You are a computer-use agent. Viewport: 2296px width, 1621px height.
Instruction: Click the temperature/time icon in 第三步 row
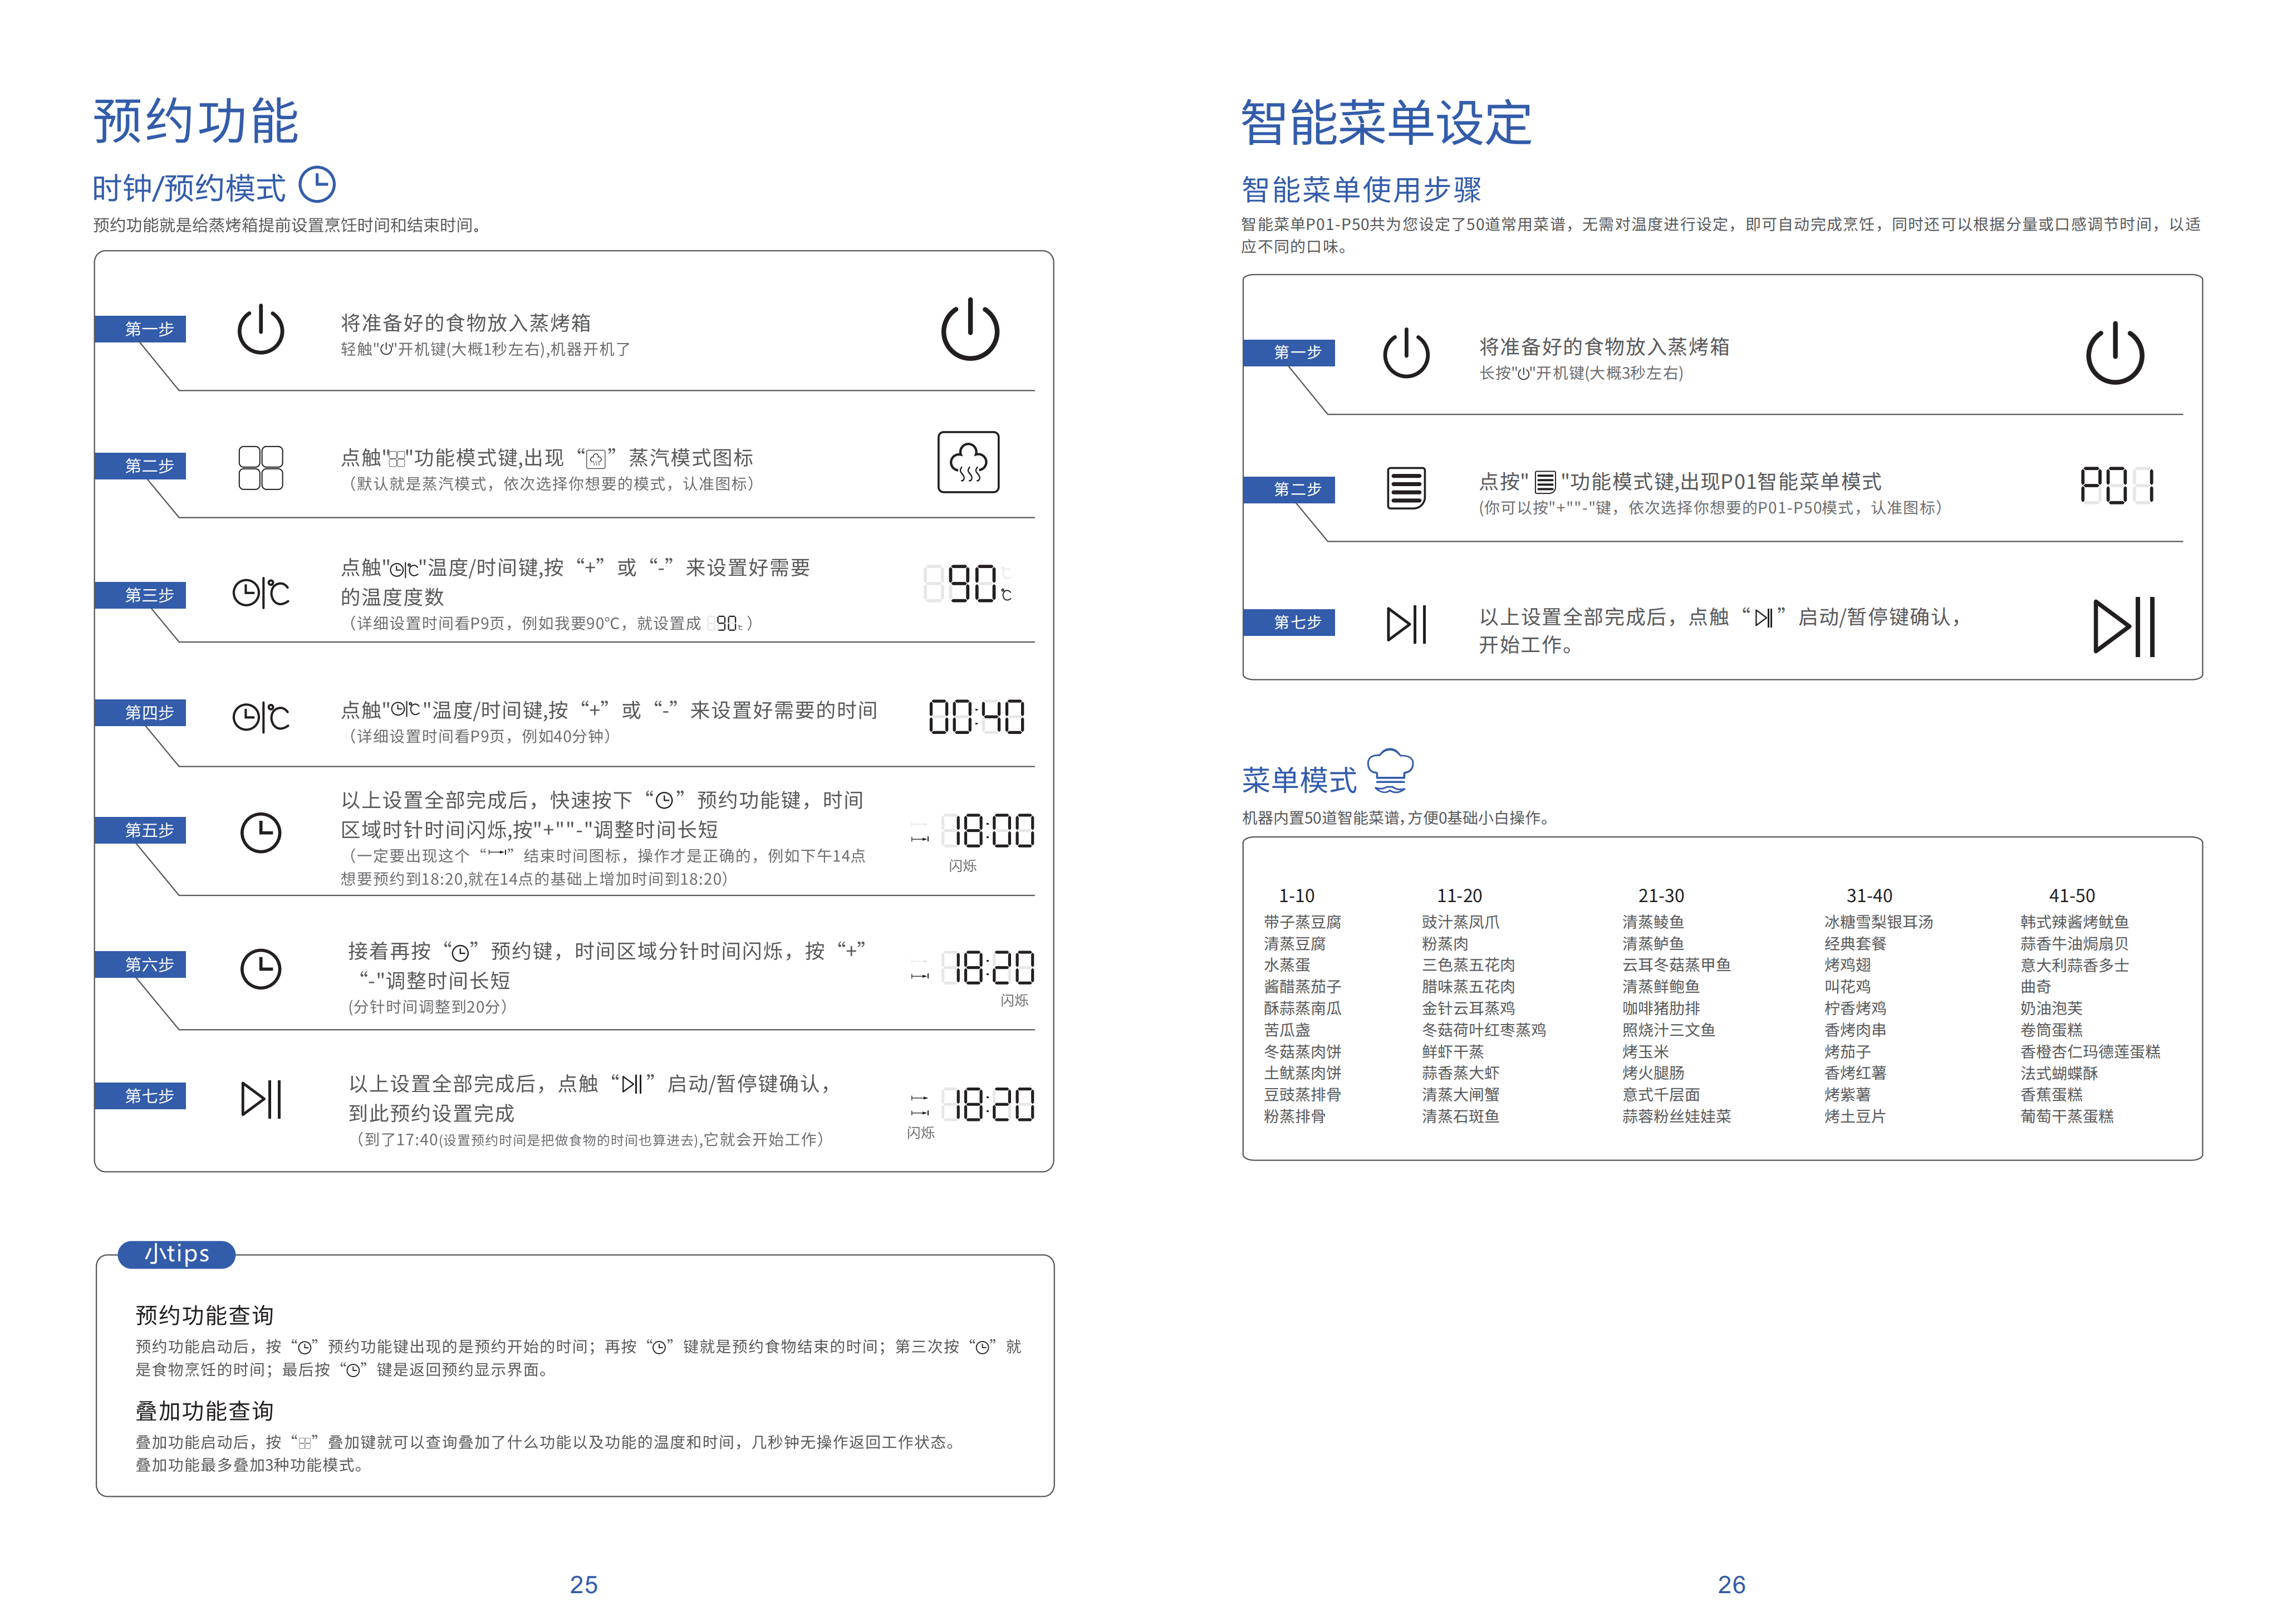click(260, 593)
